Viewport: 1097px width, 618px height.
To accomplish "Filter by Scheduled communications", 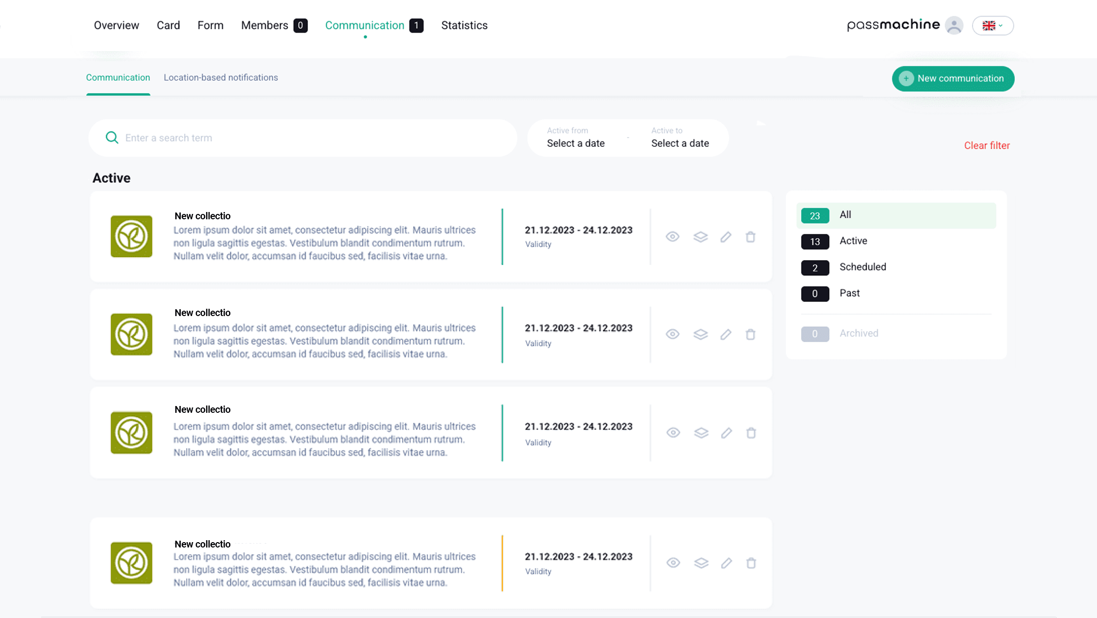I will pyautogui.click(x=862, y=267).
